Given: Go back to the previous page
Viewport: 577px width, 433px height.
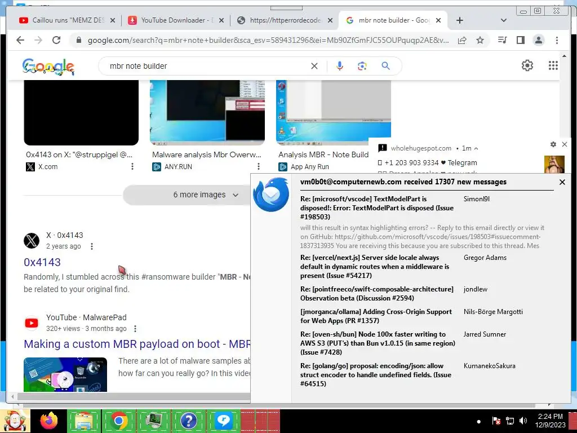Looking at the screenshot, I should (x=20, y=40).
